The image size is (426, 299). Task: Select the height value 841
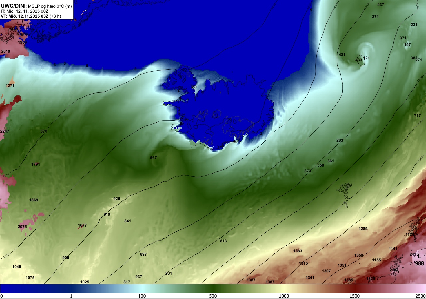pos(128,221)
